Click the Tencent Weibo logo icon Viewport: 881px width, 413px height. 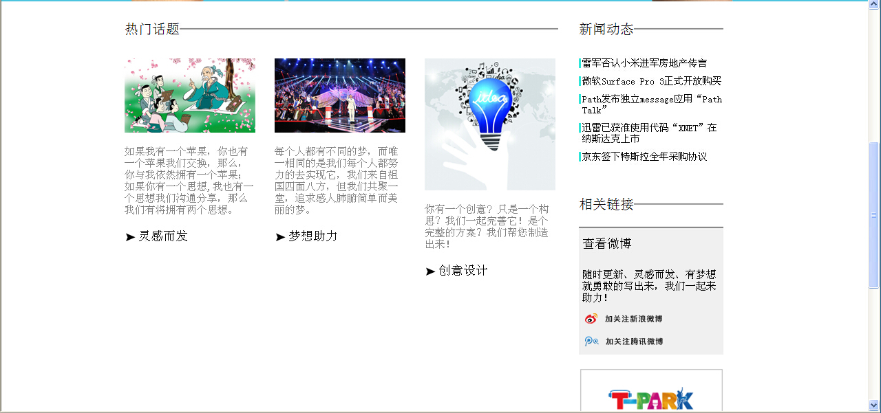click(591, 342)
